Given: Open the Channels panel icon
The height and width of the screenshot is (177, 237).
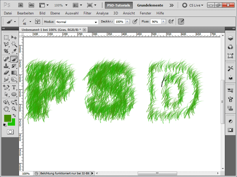Looking at the screenshot, I should [230, 47].
